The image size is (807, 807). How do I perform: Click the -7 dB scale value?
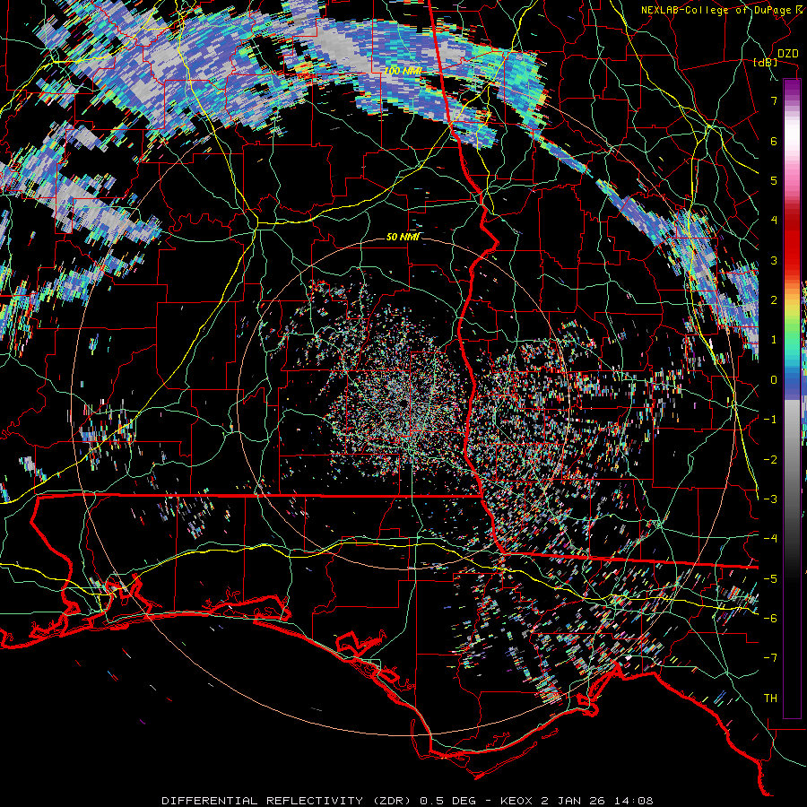(770, 658)
